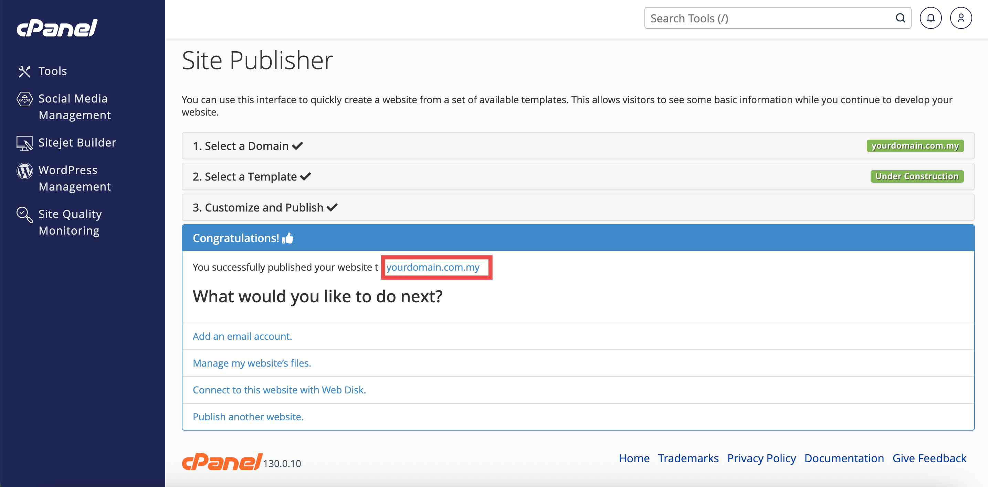Click Manage my website's files link
The width and height of the screenshot is (988, 487).
[252, 363]
